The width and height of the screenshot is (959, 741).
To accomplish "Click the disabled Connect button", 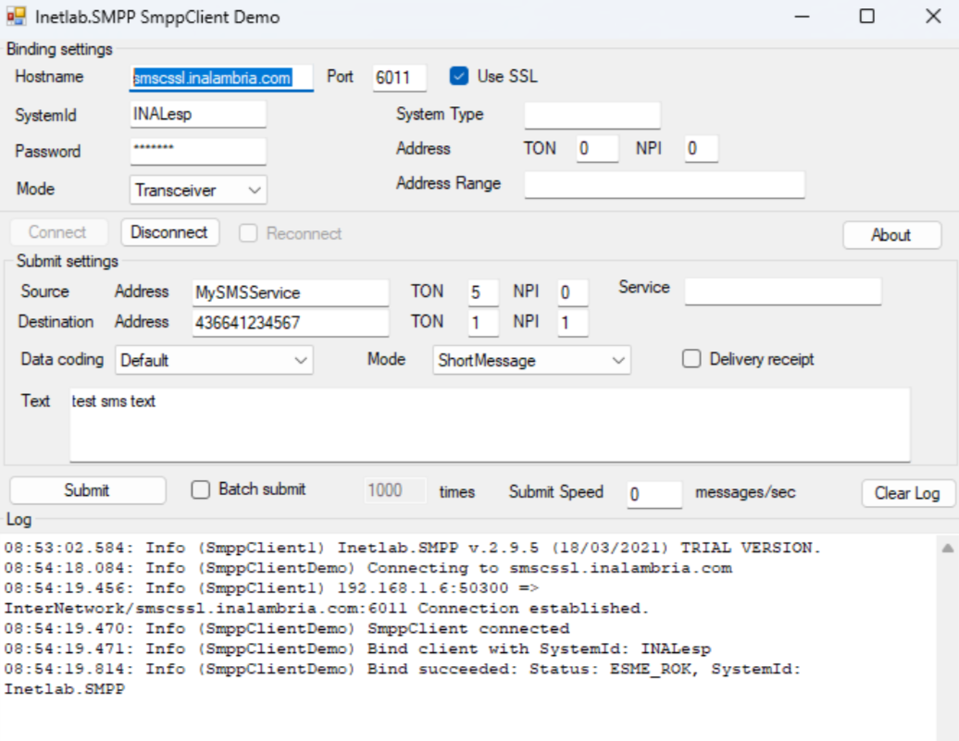I will tap(57, 232).
